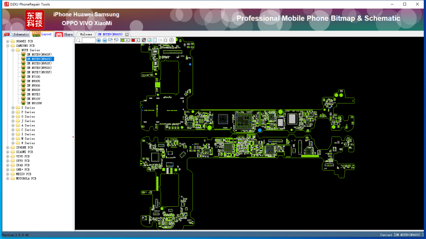Click the CR toolbar icon
This screenshot has height=239, width=426.
pos(160,40)
